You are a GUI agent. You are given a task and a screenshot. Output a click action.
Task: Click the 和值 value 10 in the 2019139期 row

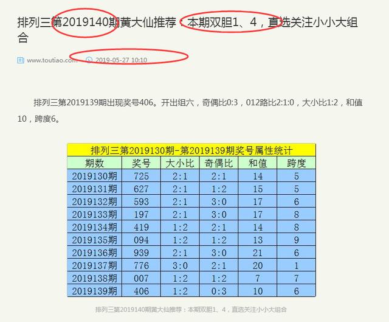click(258, 291)
